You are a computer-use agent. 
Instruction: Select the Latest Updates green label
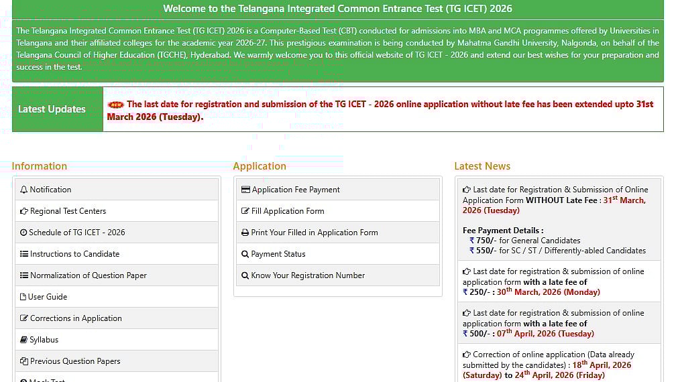[52, 109]
